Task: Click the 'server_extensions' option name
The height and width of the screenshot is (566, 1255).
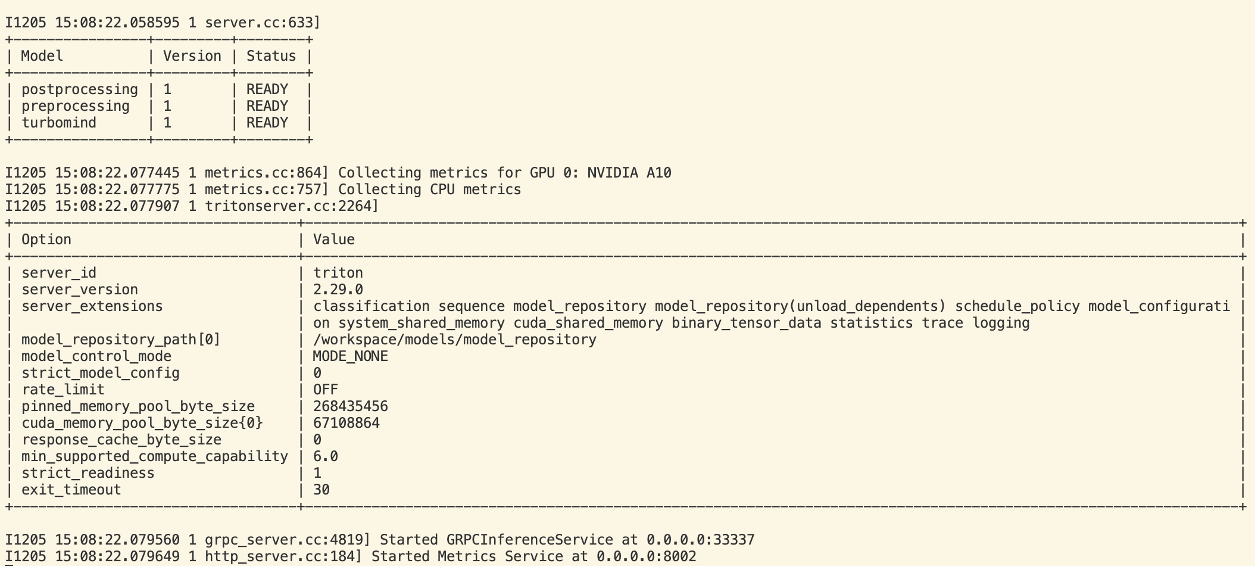Action: [x=92, y=306]
